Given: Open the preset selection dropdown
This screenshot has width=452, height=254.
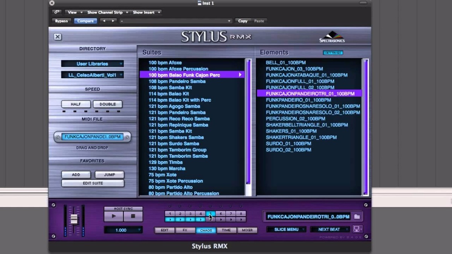Looking at the screenshot, I should click(x=176, y=21).
